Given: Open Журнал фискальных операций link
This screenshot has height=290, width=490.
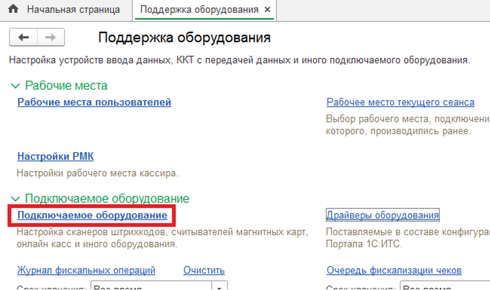Looking at the screenshot, I should coord(86,270).
